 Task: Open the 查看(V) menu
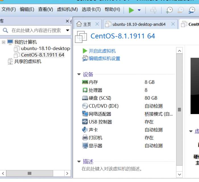click(45, 9)
